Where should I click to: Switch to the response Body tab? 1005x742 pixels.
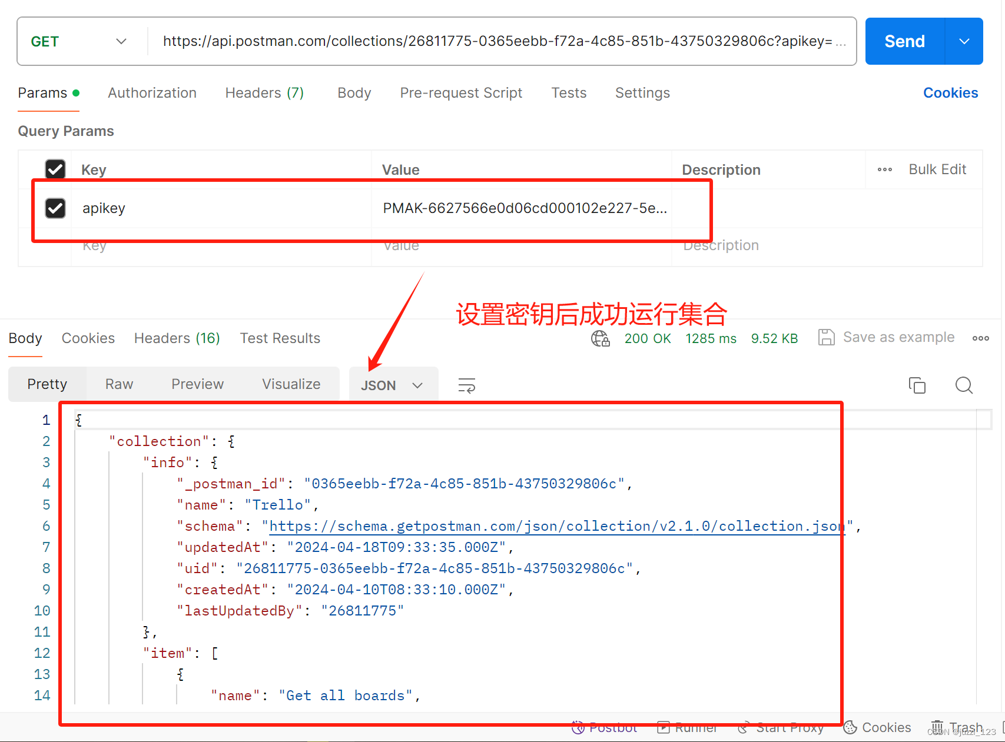[25, 338]
